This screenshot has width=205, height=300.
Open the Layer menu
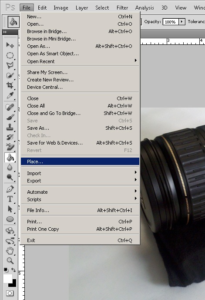82,8
